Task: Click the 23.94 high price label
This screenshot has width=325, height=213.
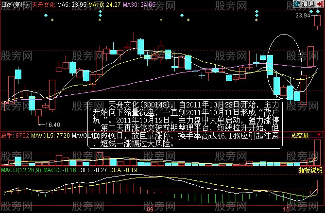Action: [x=303, y=16]
